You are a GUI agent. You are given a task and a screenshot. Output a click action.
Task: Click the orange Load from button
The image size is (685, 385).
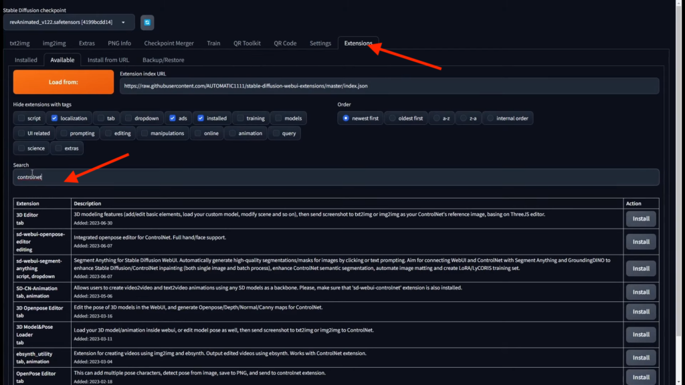[64, 82]
